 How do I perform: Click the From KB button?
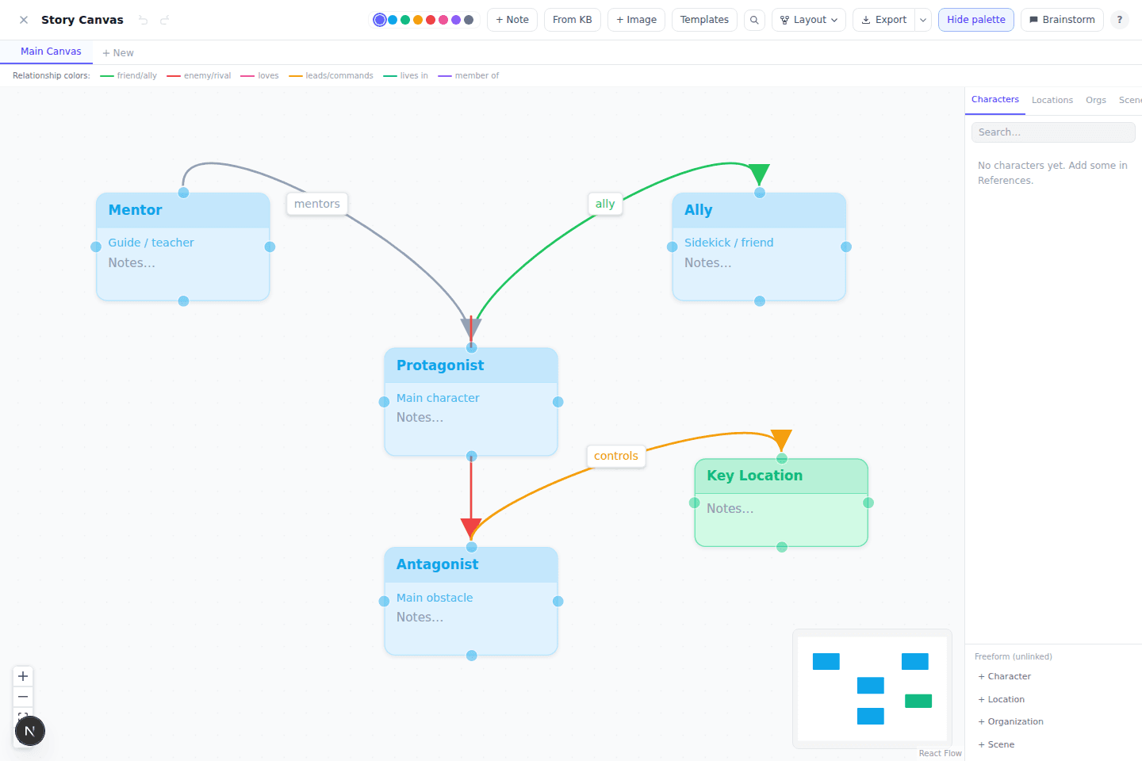[x=573, y=20]
